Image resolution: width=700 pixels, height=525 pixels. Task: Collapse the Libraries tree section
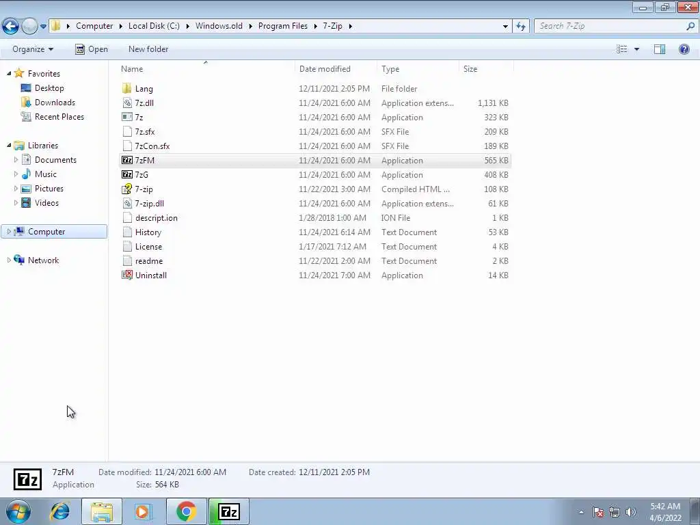click(x=9, y=145)
